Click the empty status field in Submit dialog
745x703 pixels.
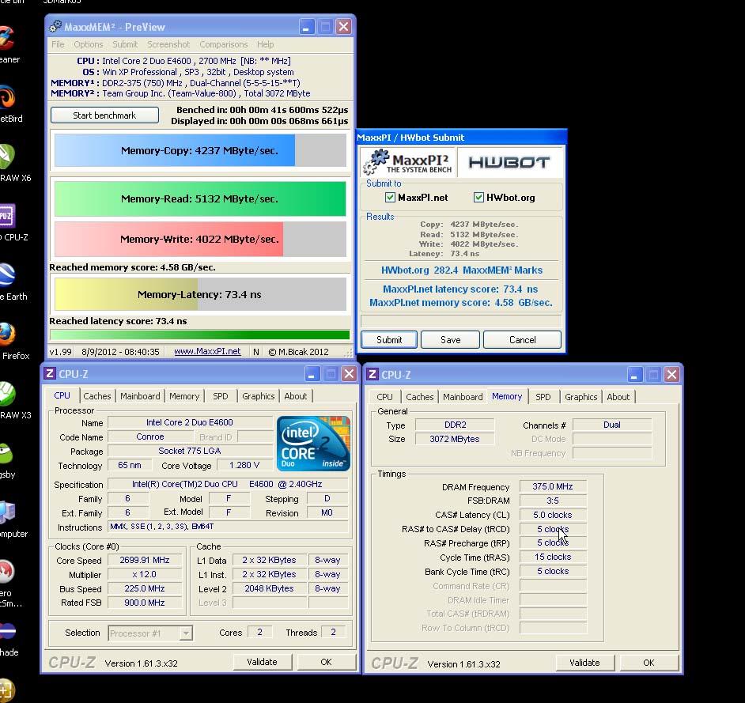tap(461, 320)
